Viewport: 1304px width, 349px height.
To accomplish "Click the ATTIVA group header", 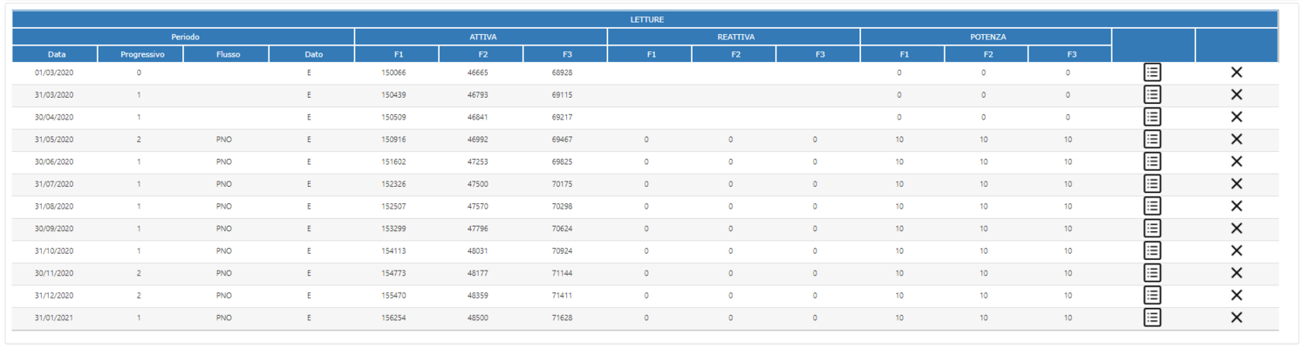I will [x=482, y=37].
